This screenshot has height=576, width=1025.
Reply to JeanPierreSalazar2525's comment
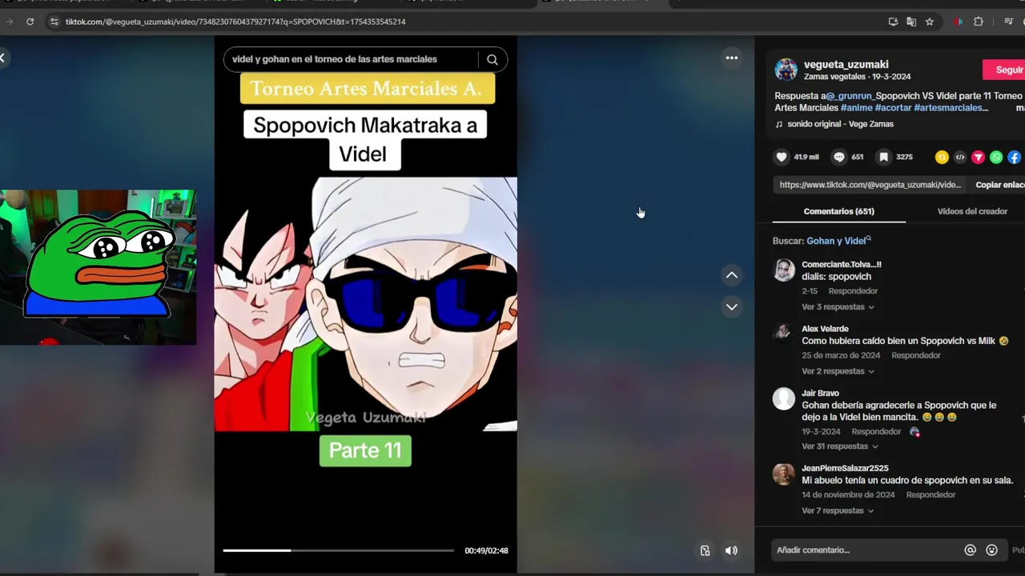[931, 494]
